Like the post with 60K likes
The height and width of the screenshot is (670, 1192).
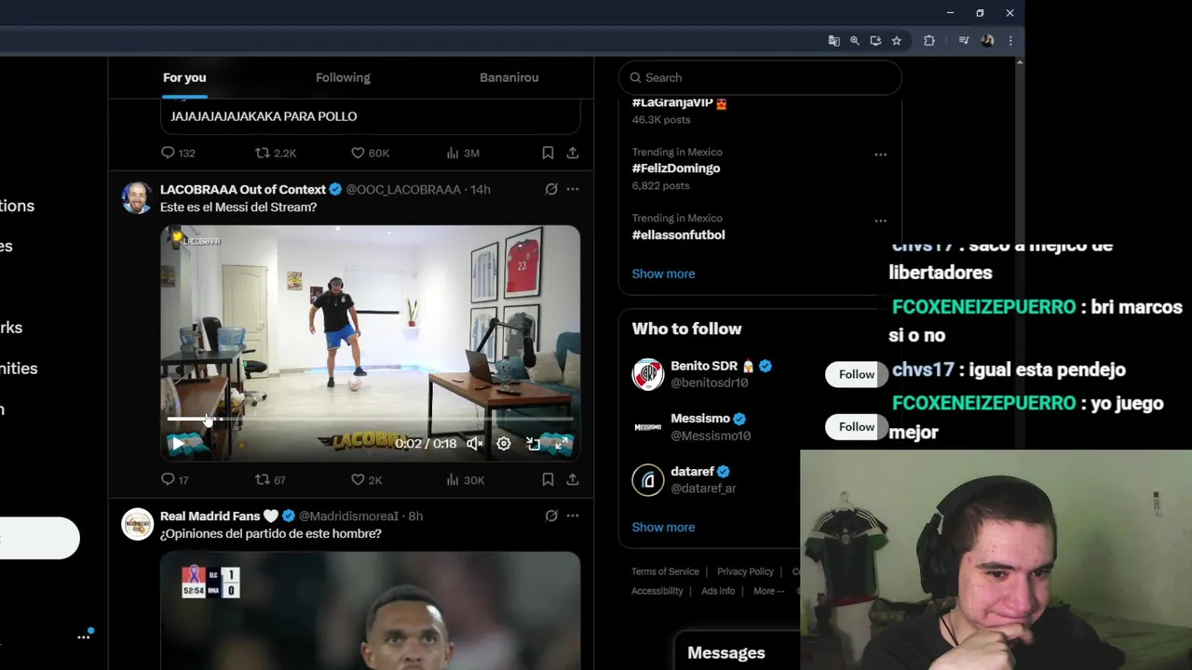[370, 153]
